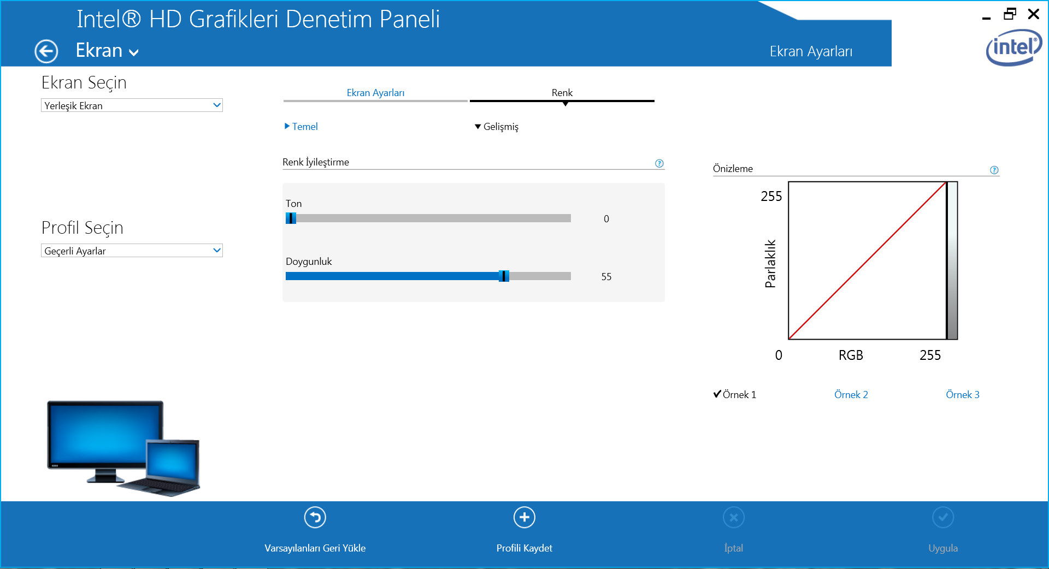Click the 'Doygunluk' slider label
This screenshot has height=569, width=1049.
click(309, 262)
